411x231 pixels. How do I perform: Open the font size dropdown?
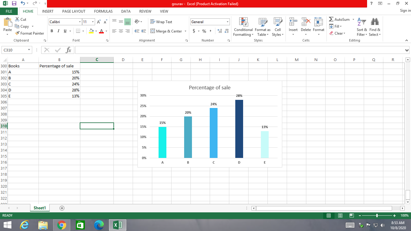click(93, 22)
